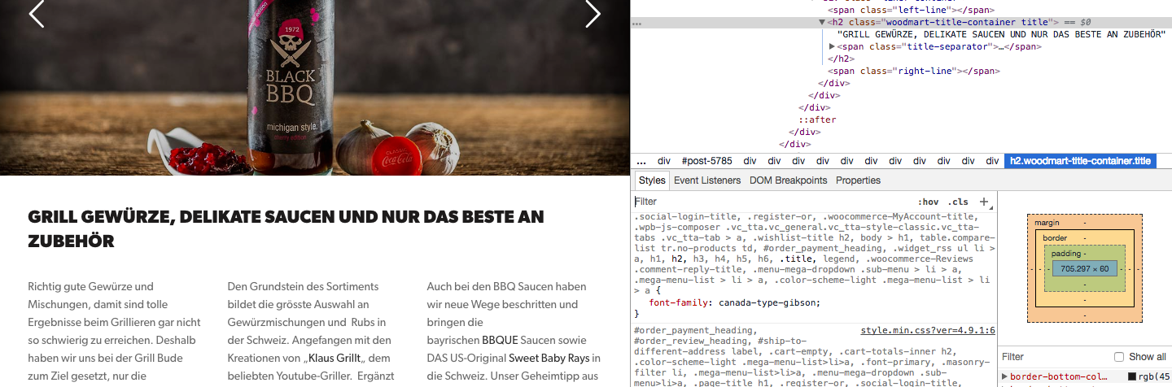Viewport: 1172px width, 387px height.
Task: Toggle the .cls class editor
Action: (959, 202)
